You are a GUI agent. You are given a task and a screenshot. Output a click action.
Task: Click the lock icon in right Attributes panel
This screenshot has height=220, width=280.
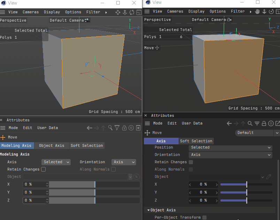click(x=264, y=123)
